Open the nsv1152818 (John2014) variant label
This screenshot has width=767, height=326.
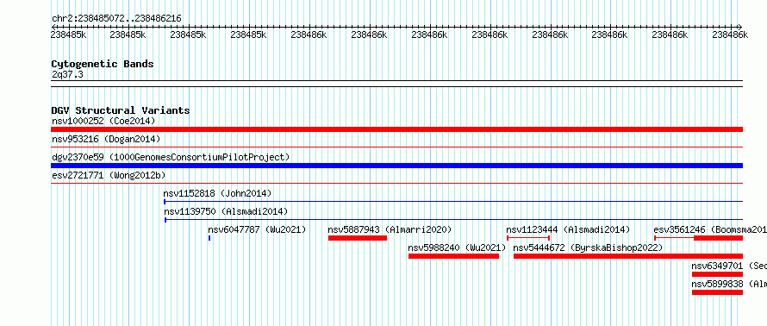(217, 193)
